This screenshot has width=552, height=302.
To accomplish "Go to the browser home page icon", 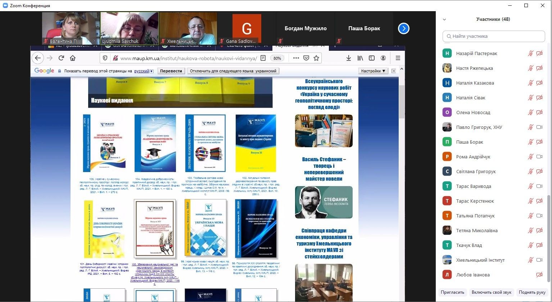I will pyautogui.click(x=73, y=58).
